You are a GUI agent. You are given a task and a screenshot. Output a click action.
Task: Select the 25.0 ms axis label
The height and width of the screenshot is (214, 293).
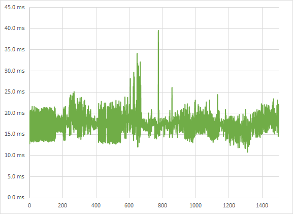click(14, 91)
